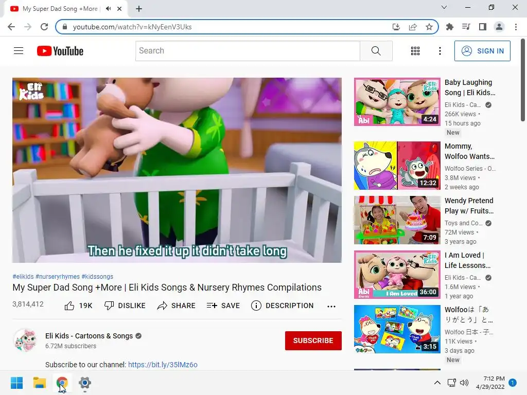Click the DISLIKE thumbs down button
The width and height of the screenshot is (527, 395).
125,306
